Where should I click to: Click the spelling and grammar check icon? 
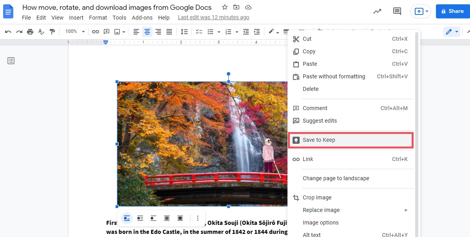[41, 32]
